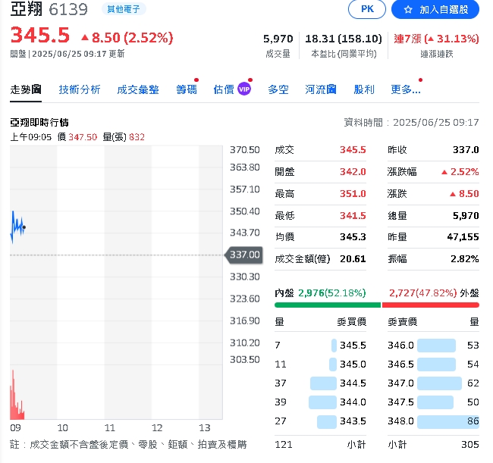Add stock via 加入自選股 button
This screenshot has height=463, width=493.
pyautogui.click(x=435, y=9)
